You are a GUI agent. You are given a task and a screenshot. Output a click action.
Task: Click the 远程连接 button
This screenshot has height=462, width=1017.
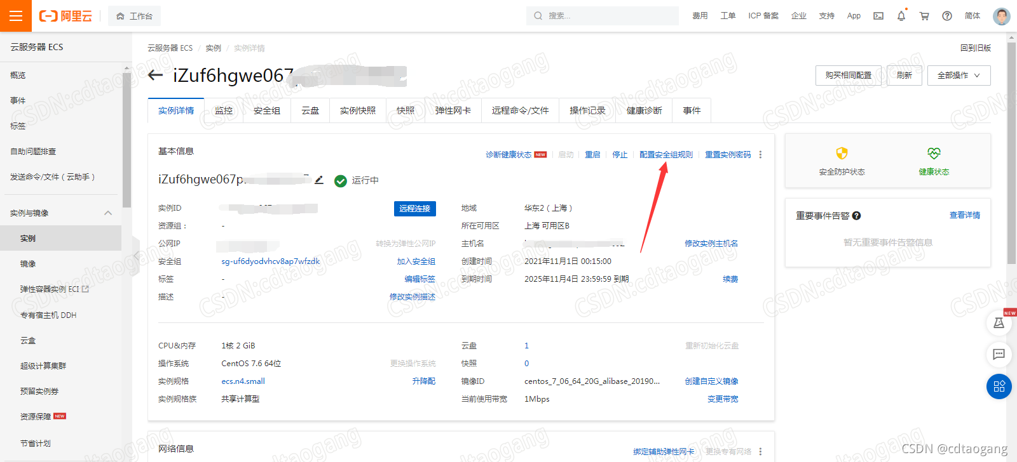coord(415,208)
